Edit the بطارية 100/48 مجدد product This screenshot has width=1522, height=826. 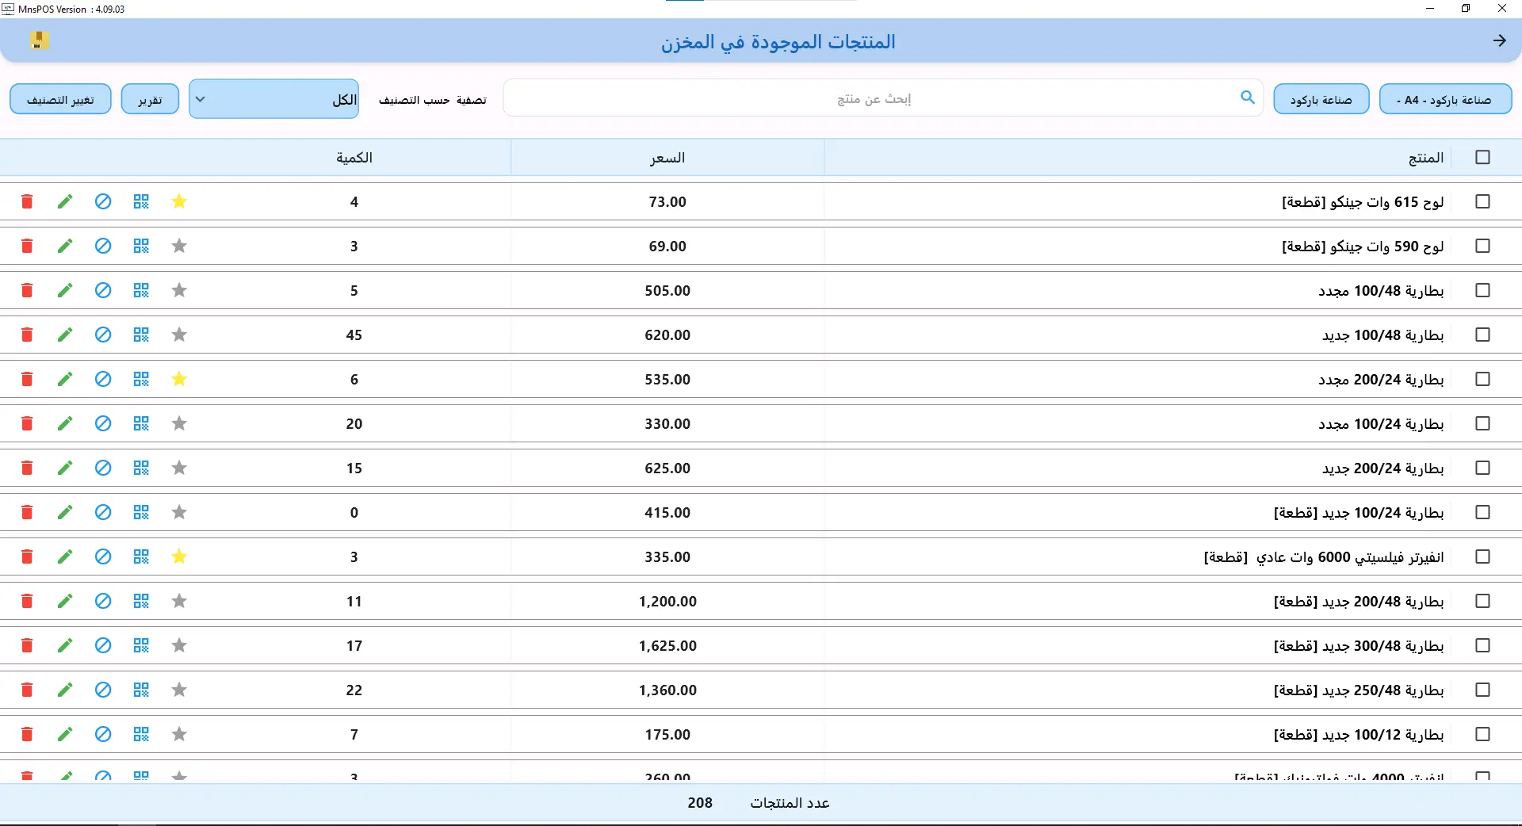click(64, 290)
